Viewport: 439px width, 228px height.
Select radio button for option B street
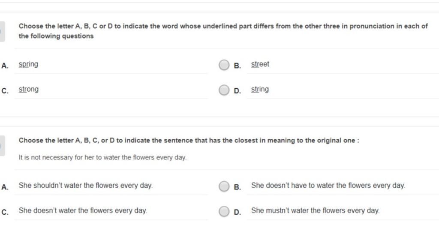click(x=224, y=65)
